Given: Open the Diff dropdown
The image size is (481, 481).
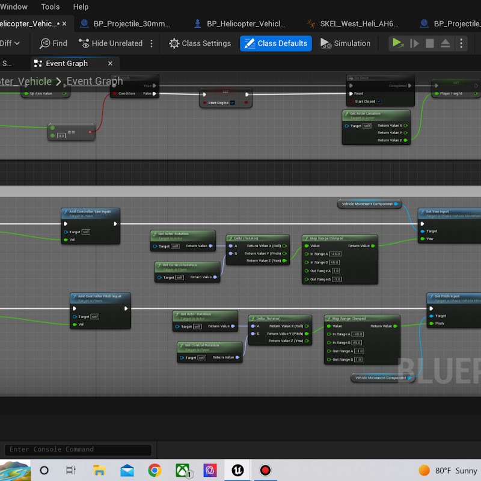Looking at the screenshot, I should (x=10, y=43).
